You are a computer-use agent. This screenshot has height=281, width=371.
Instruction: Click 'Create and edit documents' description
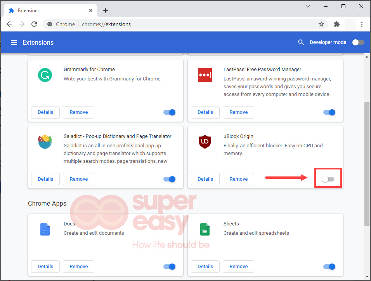(x=94, y=233)
